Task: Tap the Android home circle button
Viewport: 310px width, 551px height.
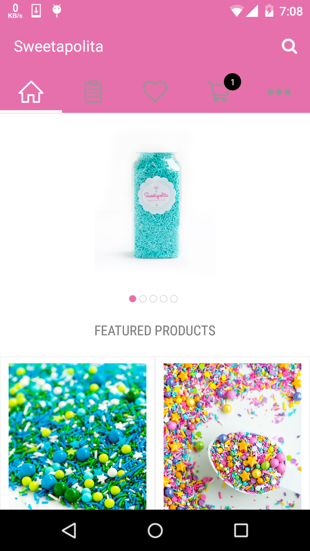Action: 155,530
